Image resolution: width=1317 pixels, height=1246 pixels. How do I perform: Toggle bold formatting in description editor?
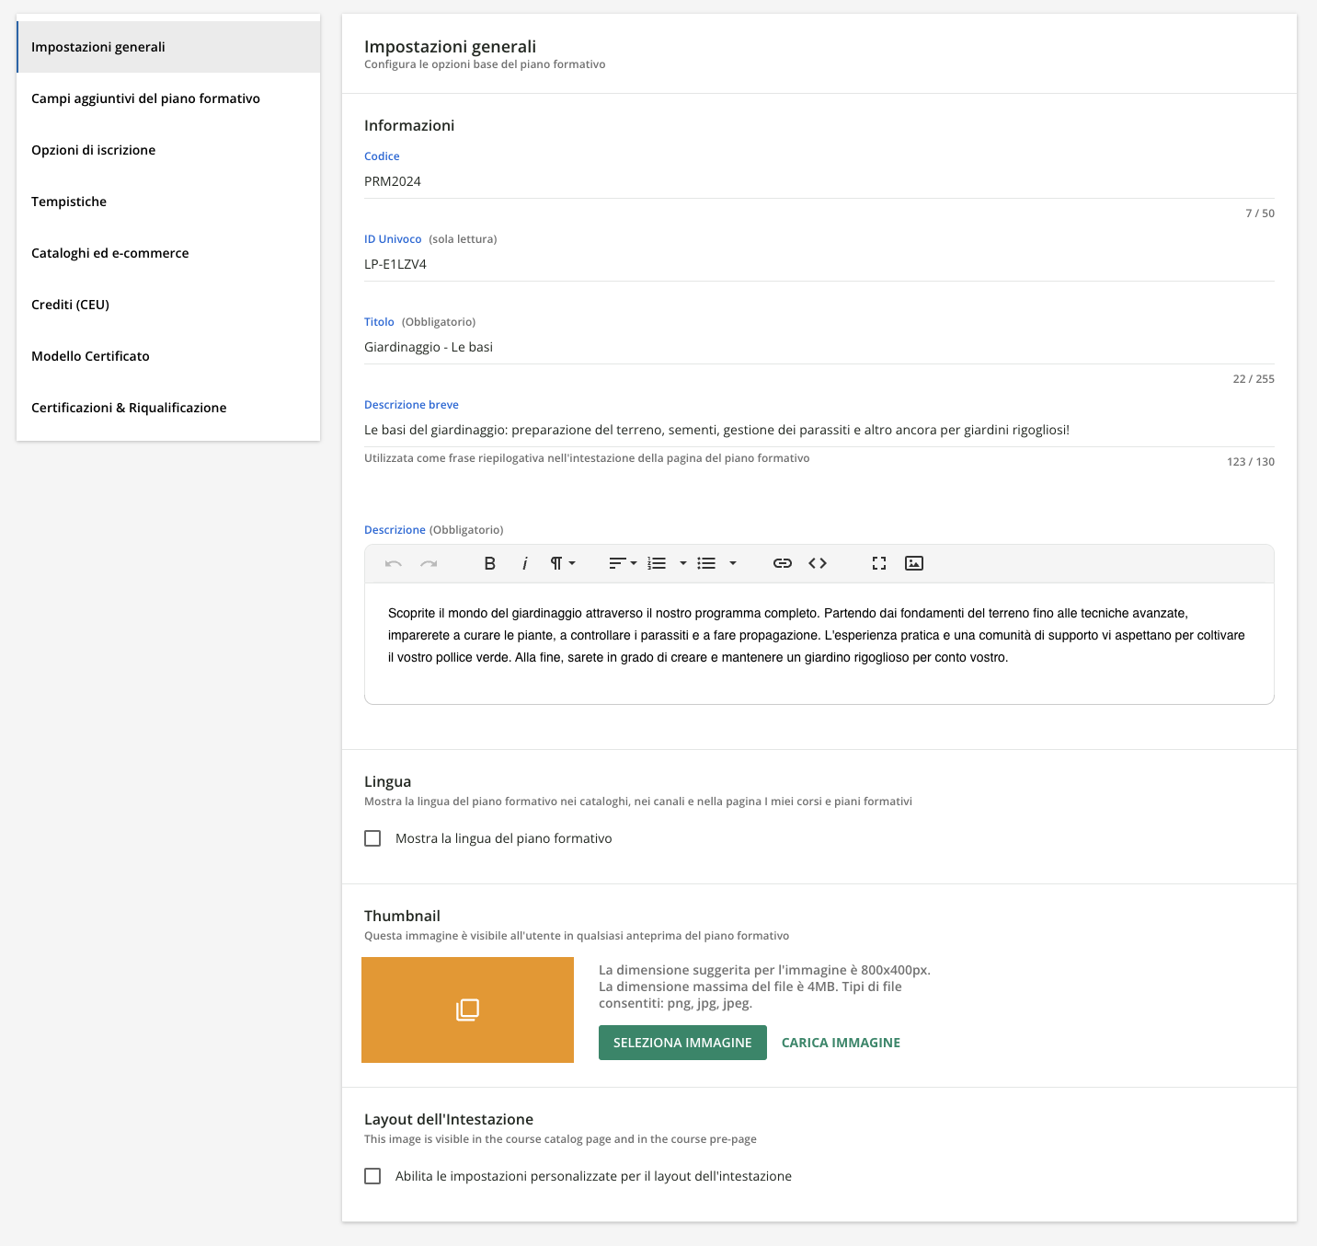tap(489, 563)
